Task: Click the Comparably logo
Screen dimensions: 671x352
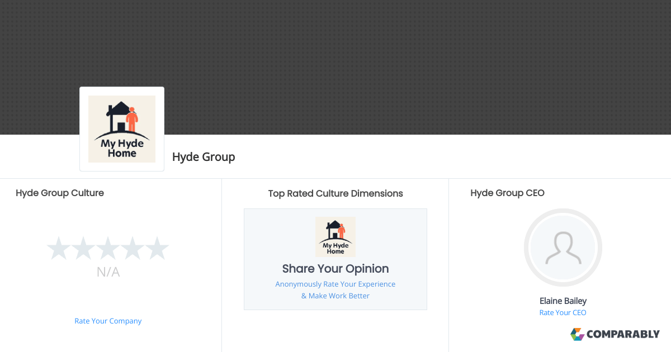Action: [615, 334]
